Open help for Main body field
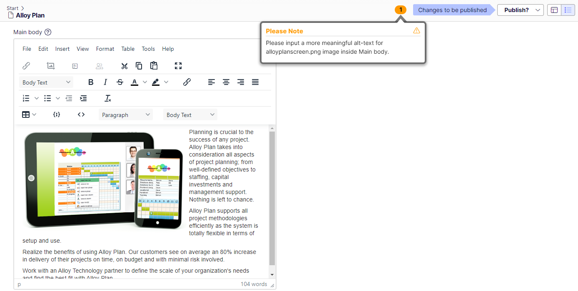The height and width of the screenshot is (291, 578). pyautogui.click(x=48, y=32)
